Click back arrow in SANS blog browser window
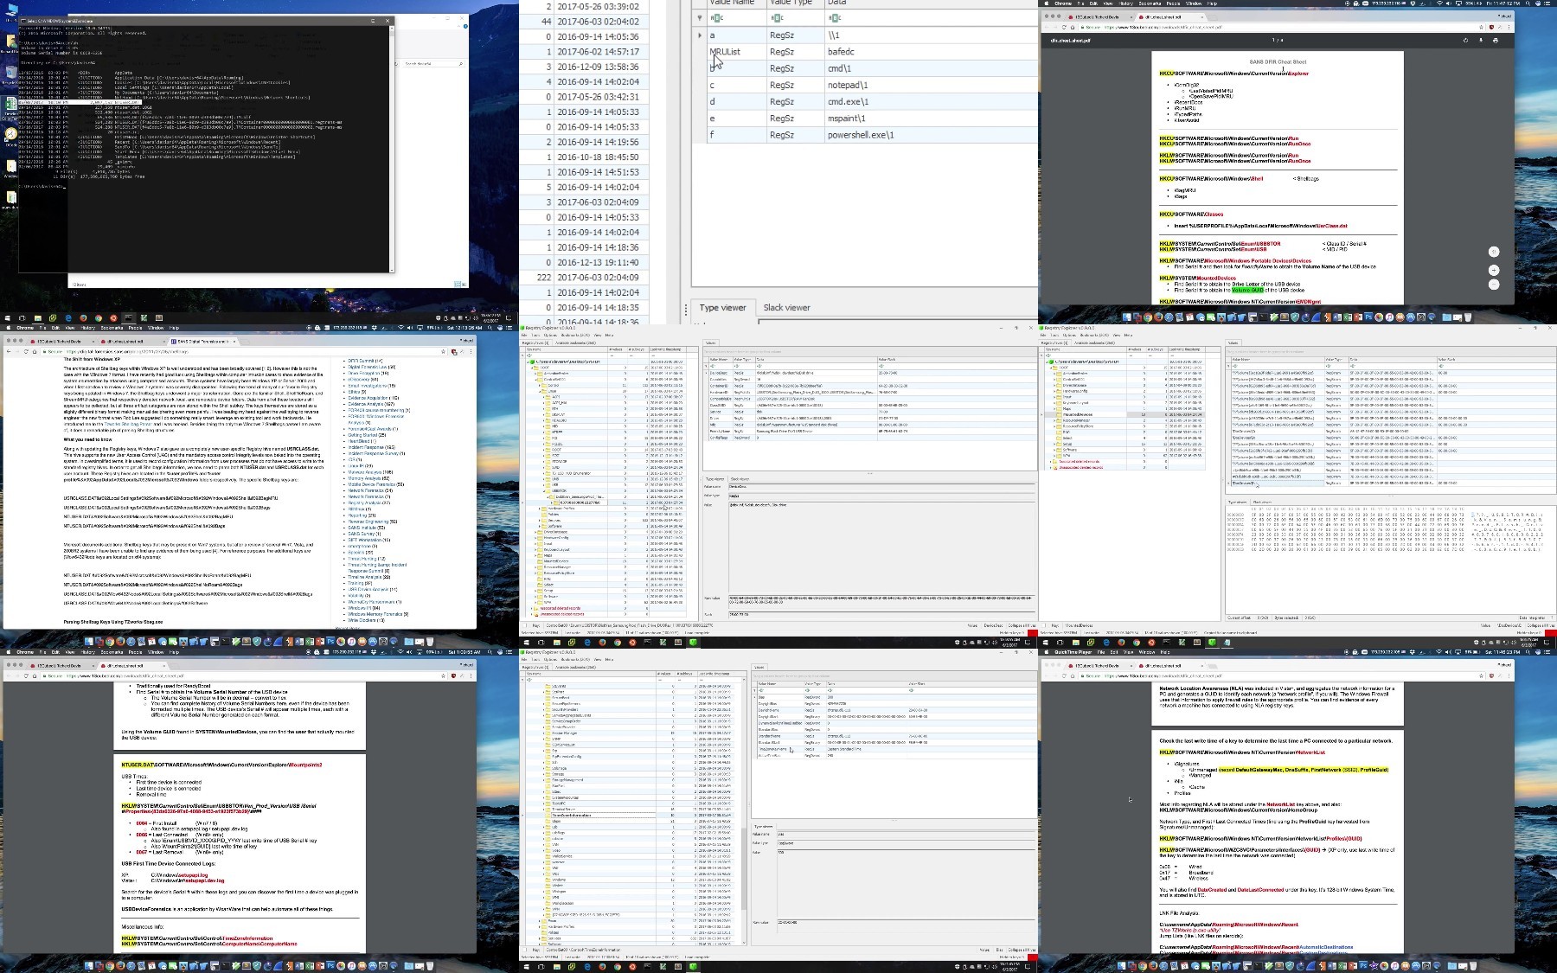Viewport: 1557px width, 973px height. [x=9, y=352]
